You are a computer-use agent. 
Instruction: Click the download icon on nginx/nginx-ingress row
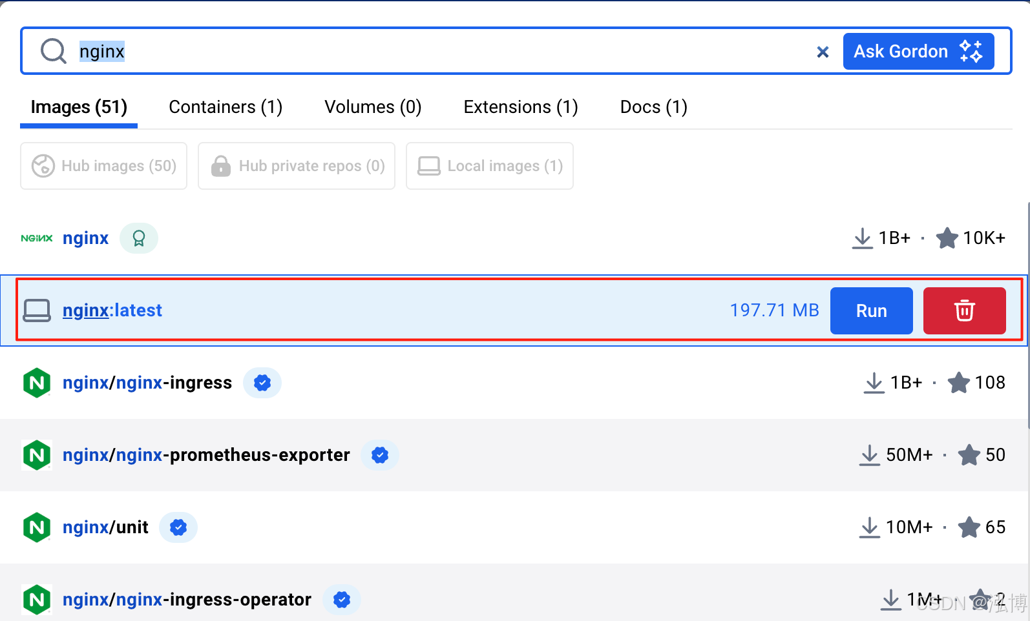(874, 383)
